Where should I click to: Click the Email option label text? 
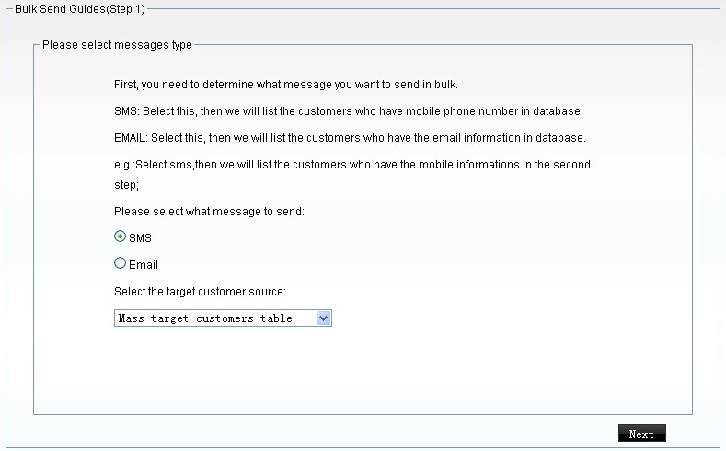tap(144, 265)
